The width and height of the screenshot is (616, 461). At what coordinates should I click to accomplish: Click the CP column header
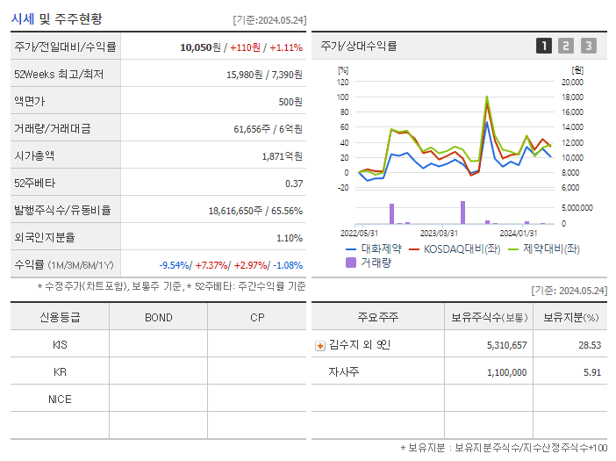(257, 318)
